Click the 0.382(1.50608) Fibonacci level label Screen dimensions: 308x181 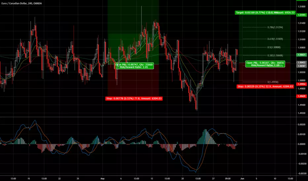pyautogui.click(x=275, y=56)
